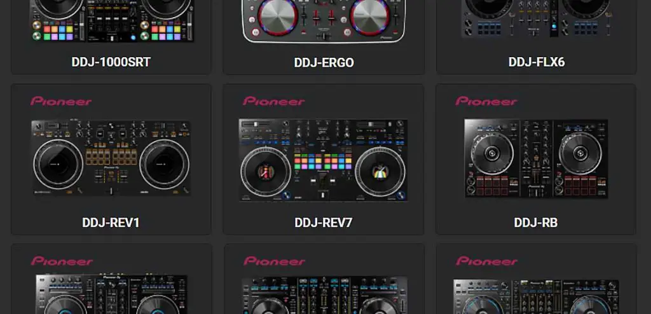The width and height of the screenshot is (651, 314).
Task: Choose the DDJ-FLX6 label
Action: [537, 62]
